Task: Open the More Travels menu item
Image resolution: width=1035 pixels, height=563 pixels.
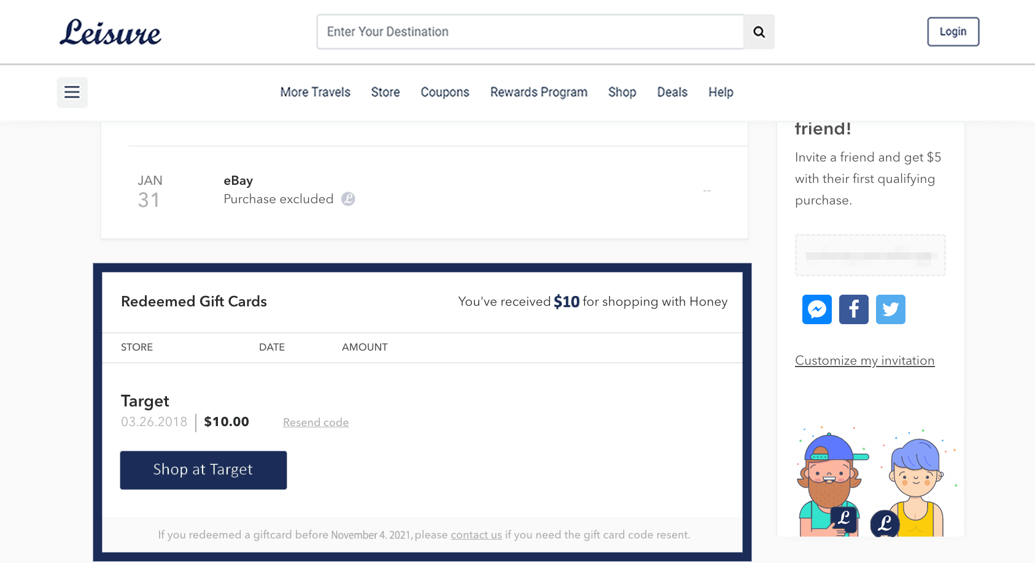Action: click(316, 92)
